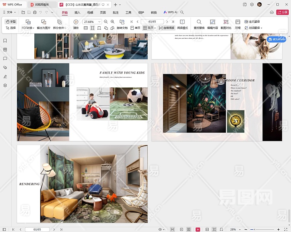Open the comments panel in left sidebar
291x232 pixels.
click(x=5, y=58)
